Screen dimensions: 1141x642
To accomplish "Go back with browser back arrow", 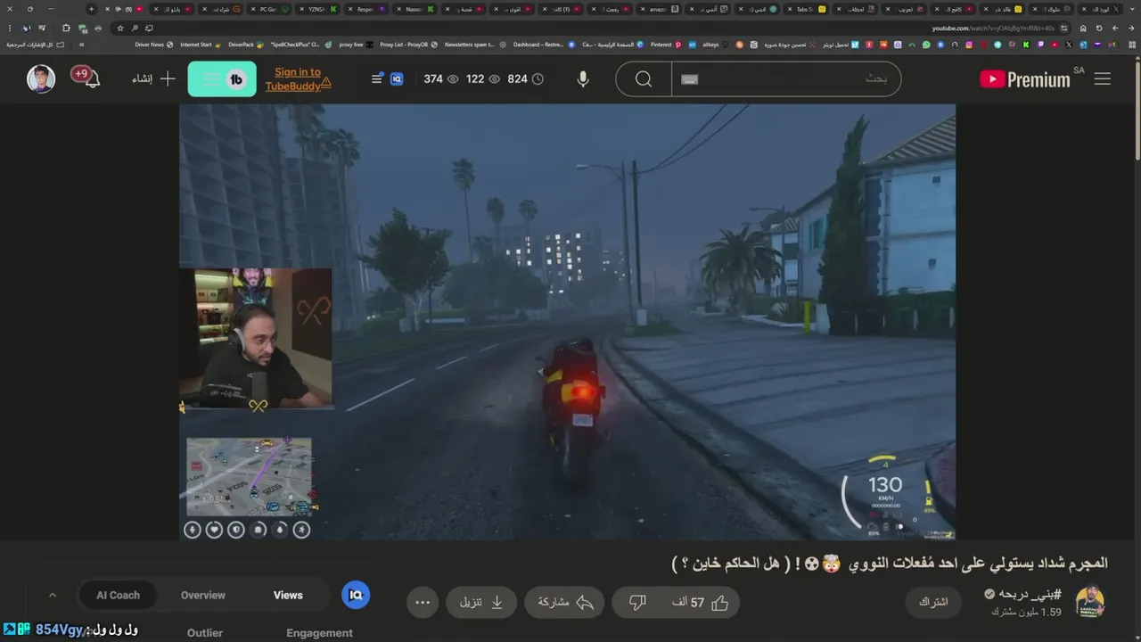I will pos(1131,29).
